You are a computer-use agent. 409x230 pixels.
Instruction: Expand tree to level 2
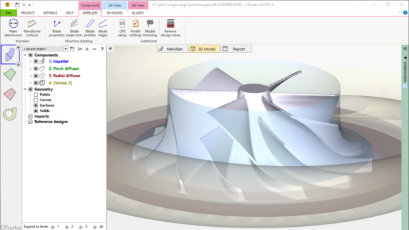(69, 227)
